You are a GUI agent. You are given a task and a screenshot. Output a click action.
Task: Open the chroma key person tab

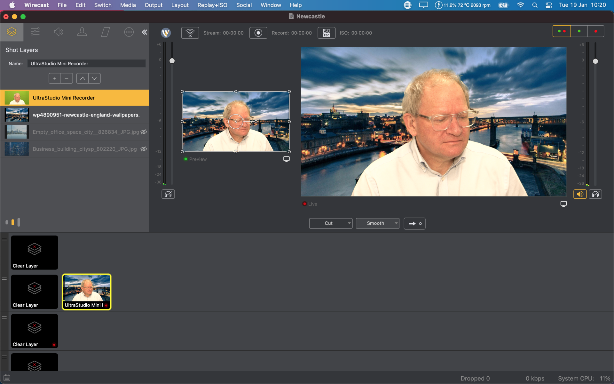point(82,32)
